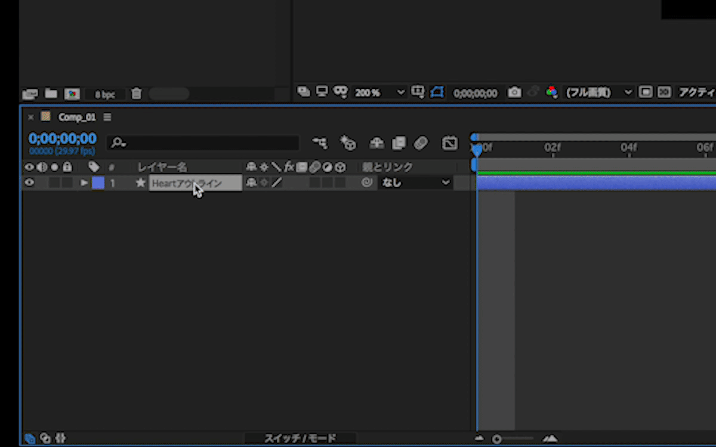Take a snapshot with camera icon

(514, 92)
